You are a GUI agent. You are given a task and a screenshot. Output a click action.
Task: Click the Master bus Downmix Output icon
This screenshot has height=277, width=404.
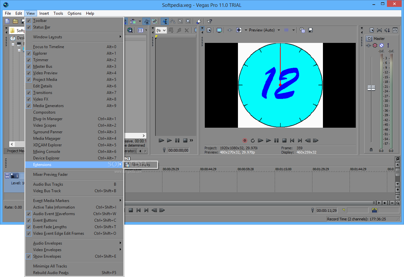(x=379, y=30)
